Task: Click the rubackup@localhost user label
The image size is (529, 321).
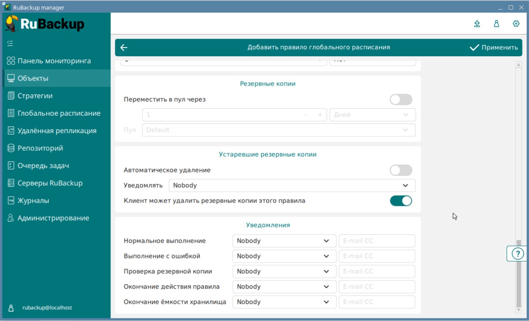Action: (x=47, y=308)
